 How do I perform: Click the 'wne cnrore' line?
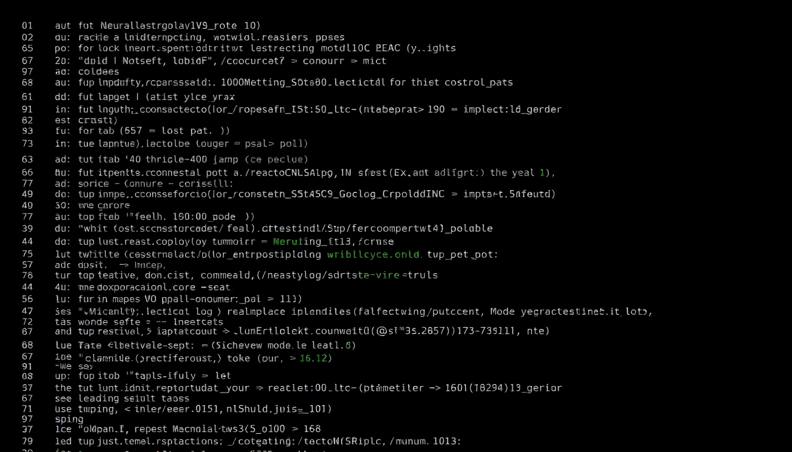point(104,206)
